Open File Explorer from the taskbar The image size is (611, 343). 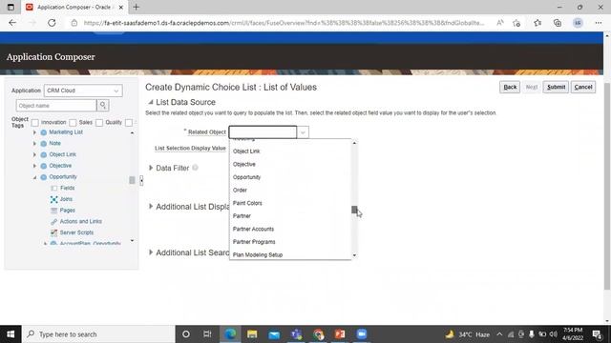(252, 334)
